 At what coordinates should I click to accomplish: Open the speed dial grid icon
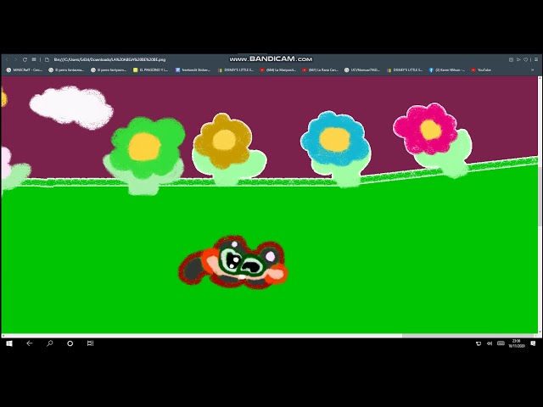tap(34, 59)
